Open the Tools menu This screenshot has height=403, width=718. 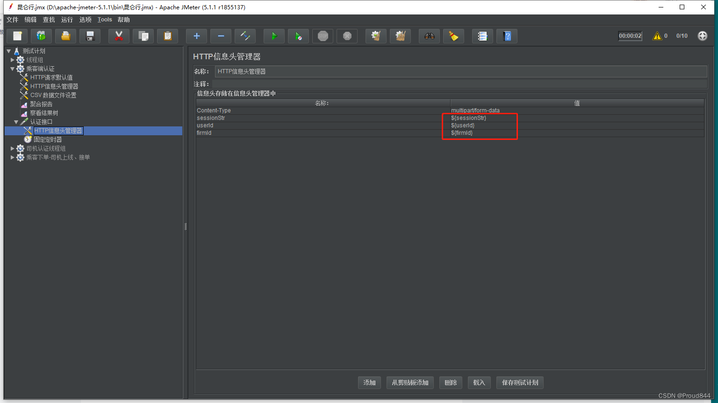(105, 20)
